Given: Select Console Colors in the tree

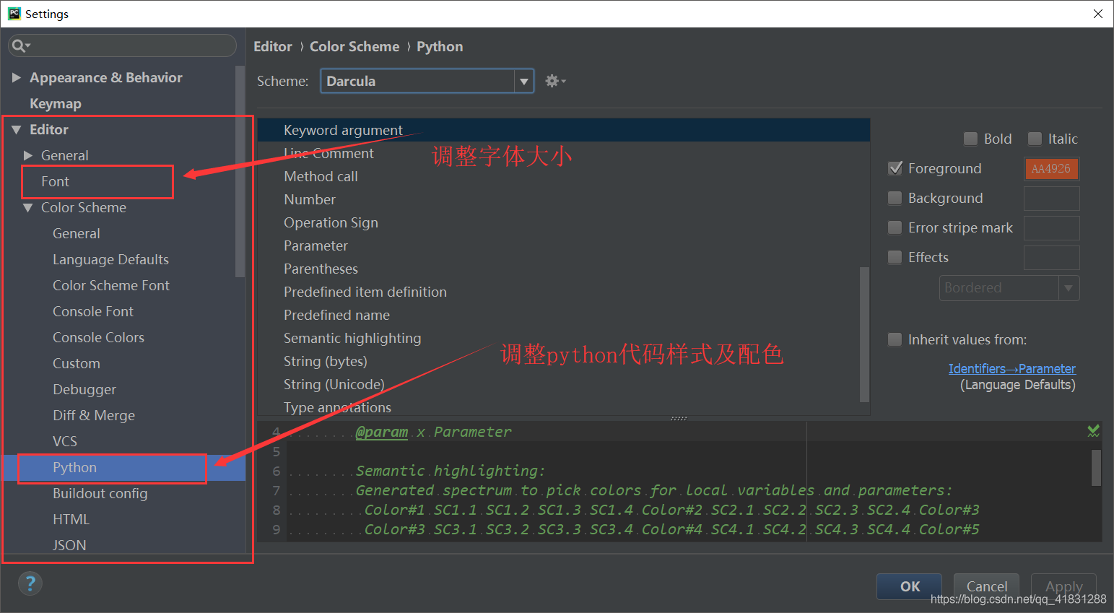Looking at the screenshot, I should pyautogui.click(x=98, y=337).
